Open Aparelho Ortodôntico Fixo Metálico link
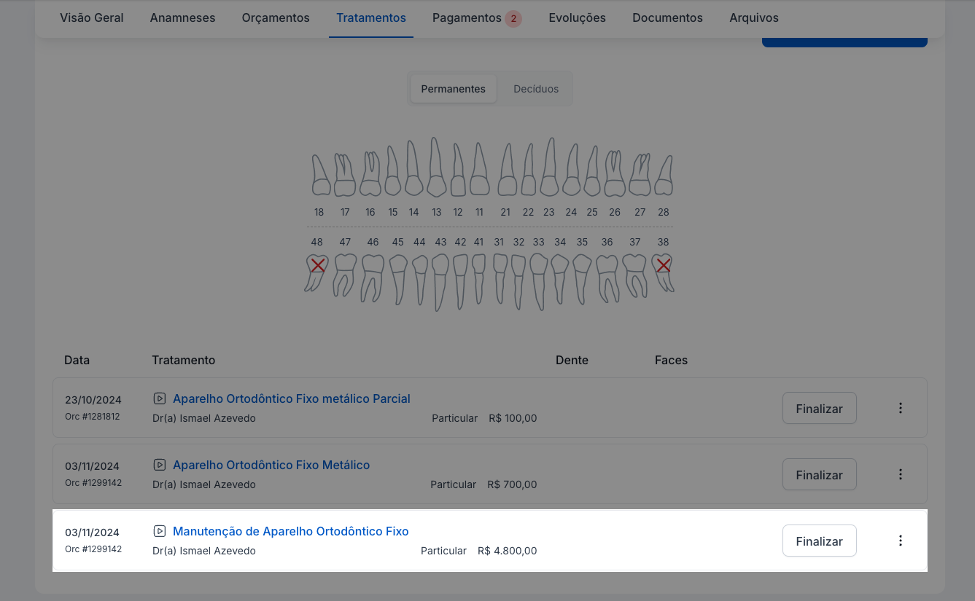The image size is (975, 601). [x=271, y=465]
